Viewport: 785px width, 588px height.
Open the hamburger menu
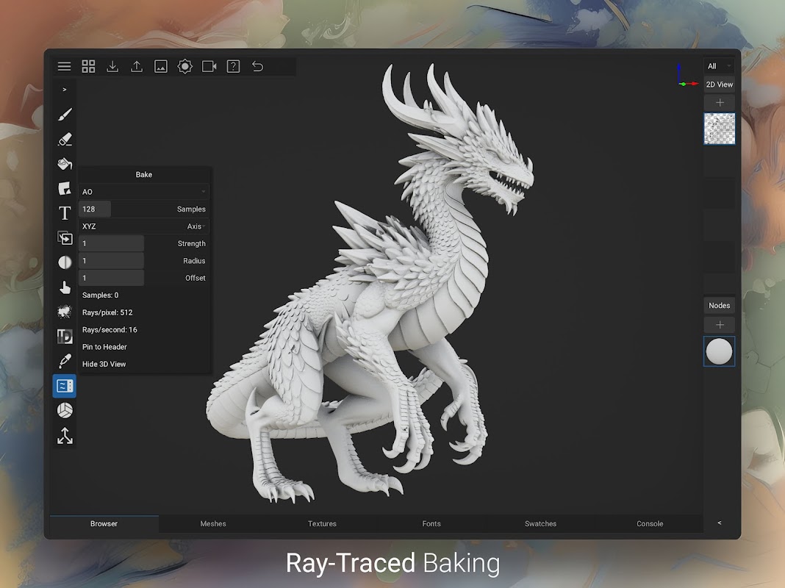tap(64, 66)
